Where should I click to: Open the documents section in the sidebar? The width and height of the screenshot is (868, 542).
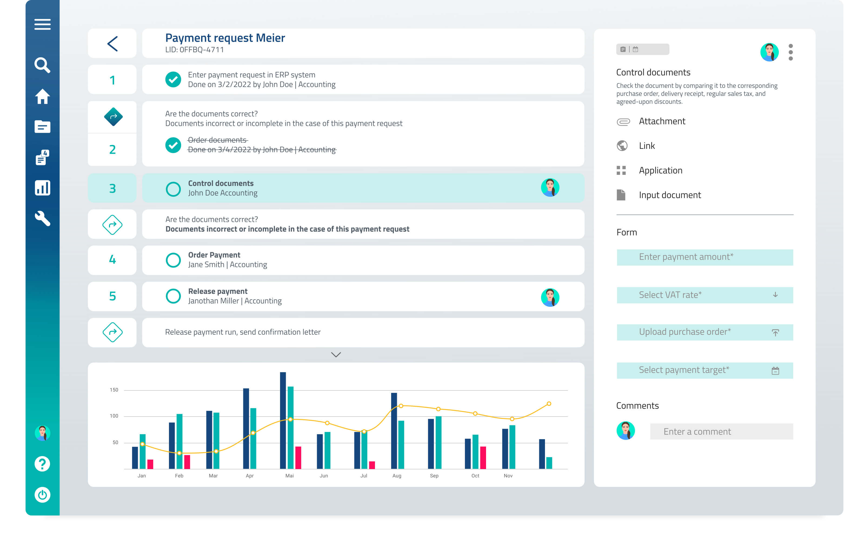[x=42, y=127]
